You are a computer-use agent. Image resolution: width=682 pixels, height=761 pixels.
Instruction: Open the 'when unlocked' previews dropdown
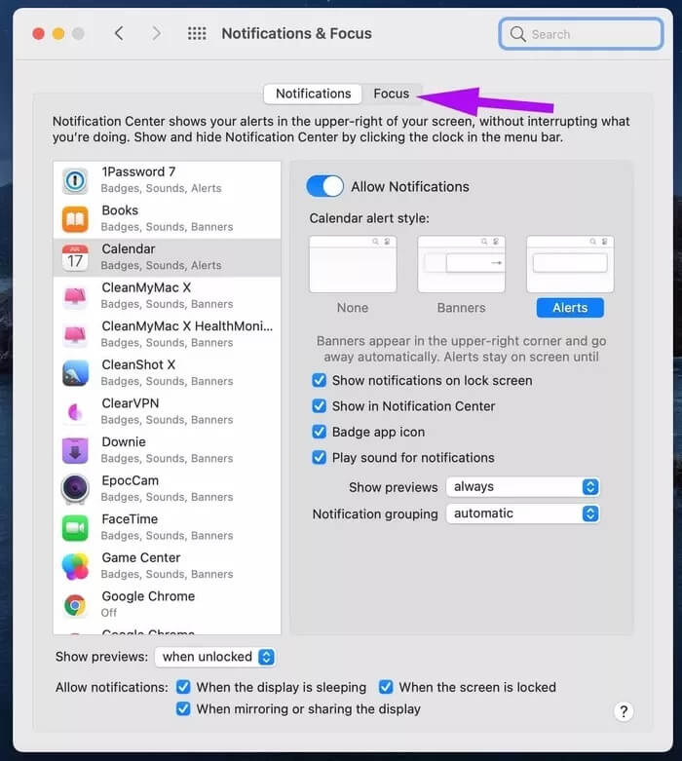tap(215, 657)
